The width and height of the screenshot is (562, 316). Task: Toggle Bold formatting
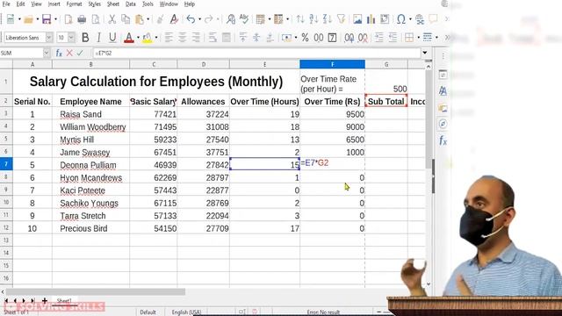pyautogui.click(x=85, y=37)
